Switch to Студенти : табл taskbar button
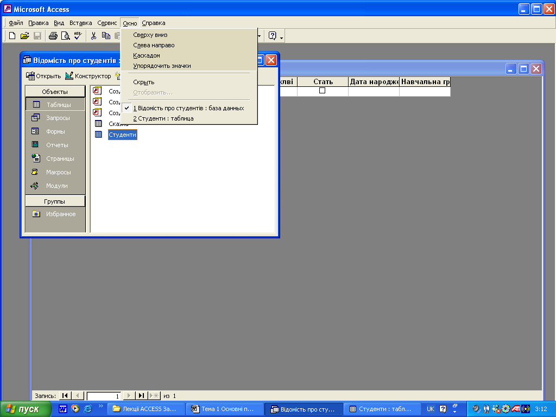Screen dimensions: 556x417 383,409
